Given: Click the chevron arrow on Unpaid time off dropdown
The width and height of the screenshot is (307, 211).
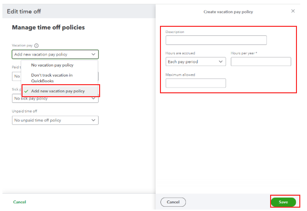Looking at the screenshot, I should click(93, 120).
